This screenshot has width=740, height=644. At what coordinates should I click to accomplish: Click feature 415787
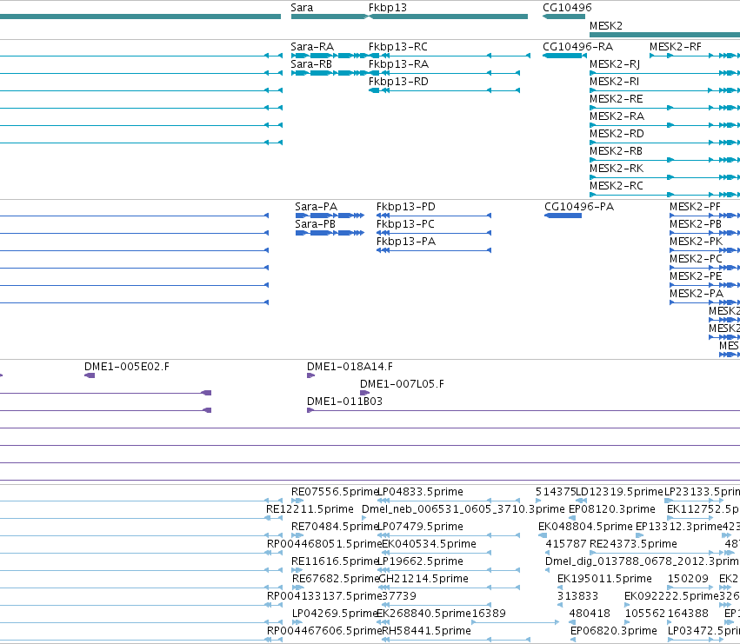(549, 553)
